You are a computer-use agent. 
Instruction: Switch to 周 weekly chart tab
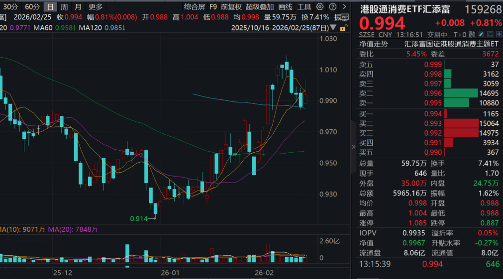click(64, 6)
